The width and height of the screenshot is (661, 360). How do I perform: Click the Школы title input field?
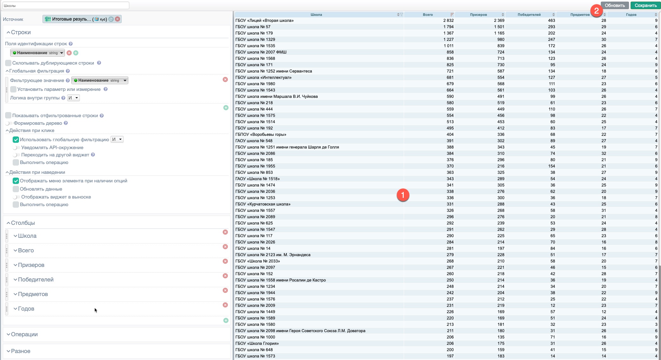66,5
